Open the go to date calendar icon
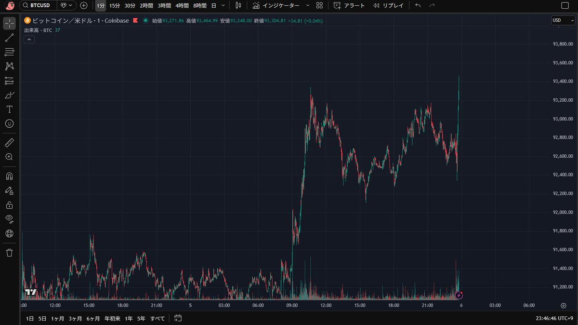The height and width of the screenshot is (325, 578). 178,318
